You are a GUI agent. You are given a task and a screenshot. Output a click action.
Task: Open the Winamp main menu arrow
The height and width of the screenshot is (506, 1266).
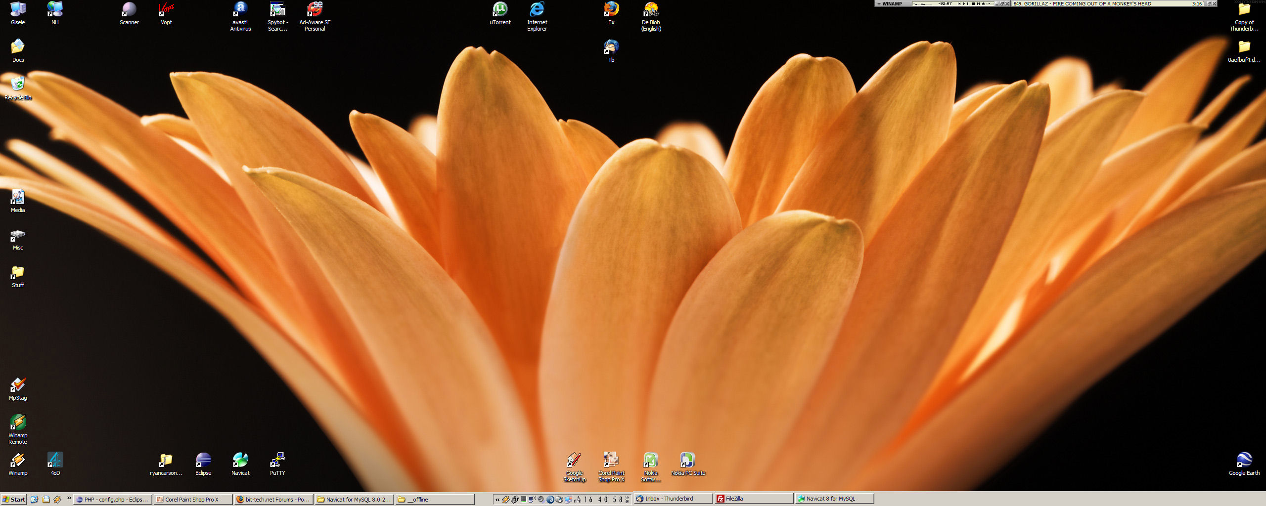[879, 3]
